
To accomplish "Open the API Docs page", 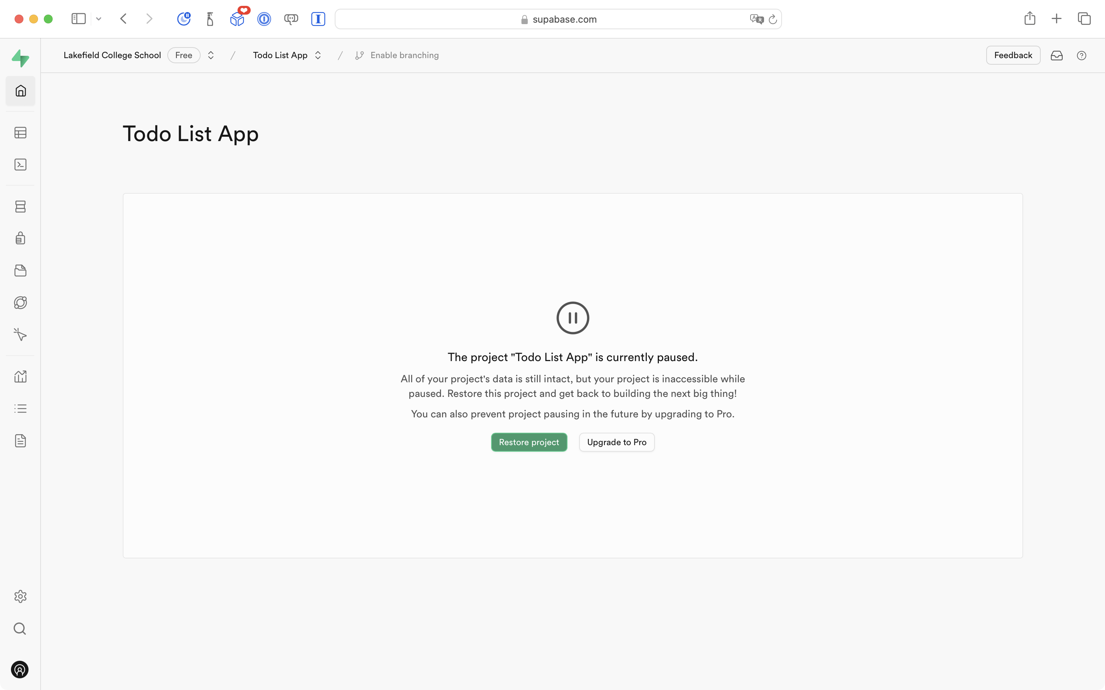I will pyautogui.click(x=20, y=440).
